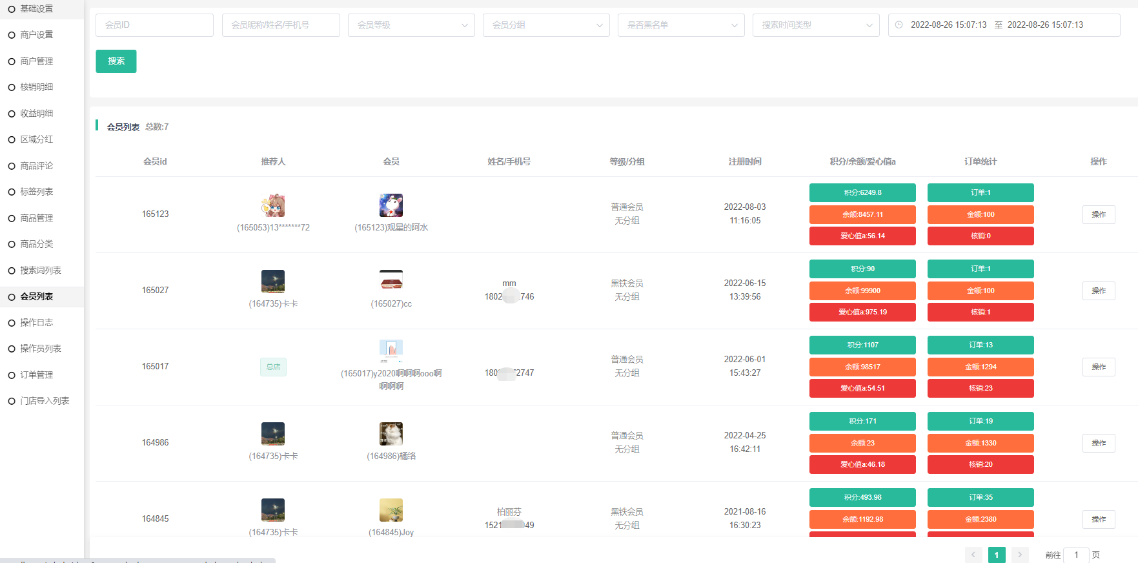Open the 会员等级 dropdown
The image size is (1138, 563).
click(x=411, y=25)
